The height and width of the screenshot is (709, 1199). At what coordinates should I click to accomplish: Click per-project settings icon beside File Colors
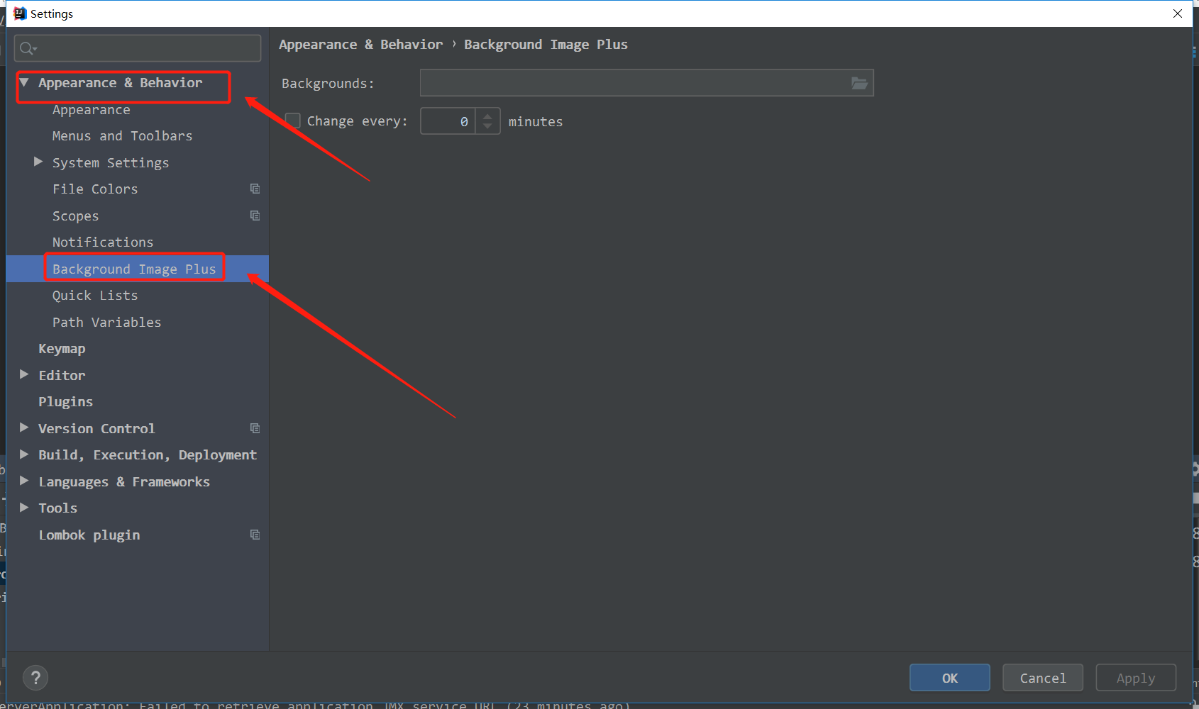[x=255, y=189]
